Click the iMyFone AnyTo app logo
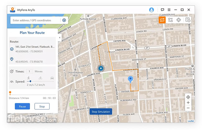 (x=12, y=10)
